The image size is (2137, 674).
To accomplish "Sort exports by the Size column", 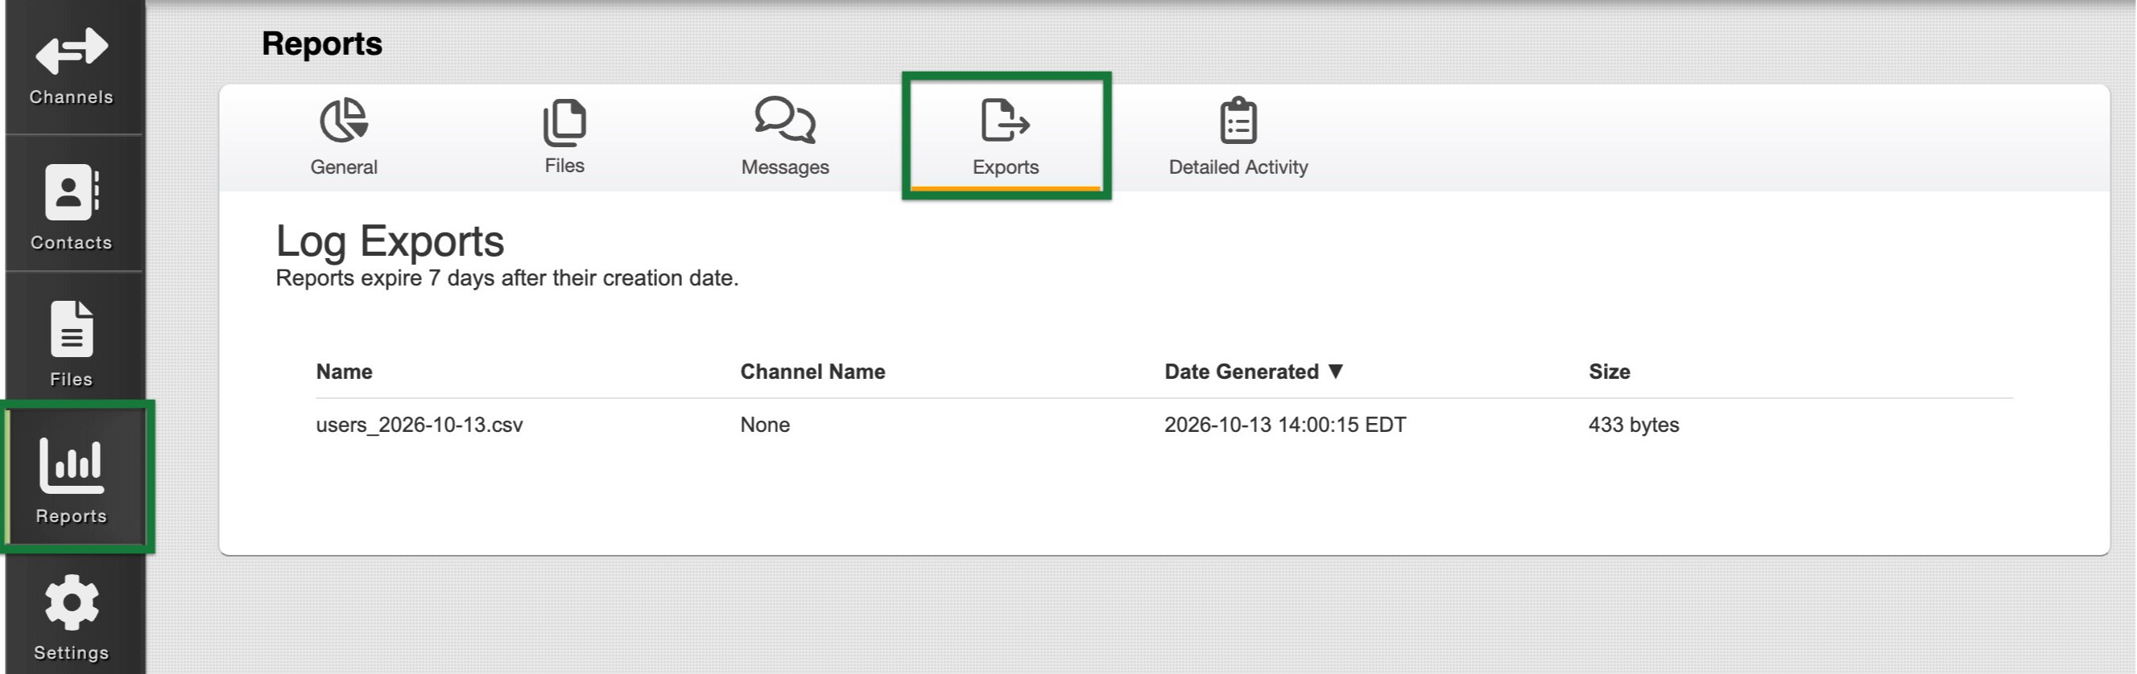I will point(1610,372).
